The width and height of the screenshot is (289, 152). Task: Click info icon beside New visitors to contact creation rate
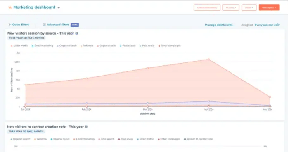[x=86, y=127]
